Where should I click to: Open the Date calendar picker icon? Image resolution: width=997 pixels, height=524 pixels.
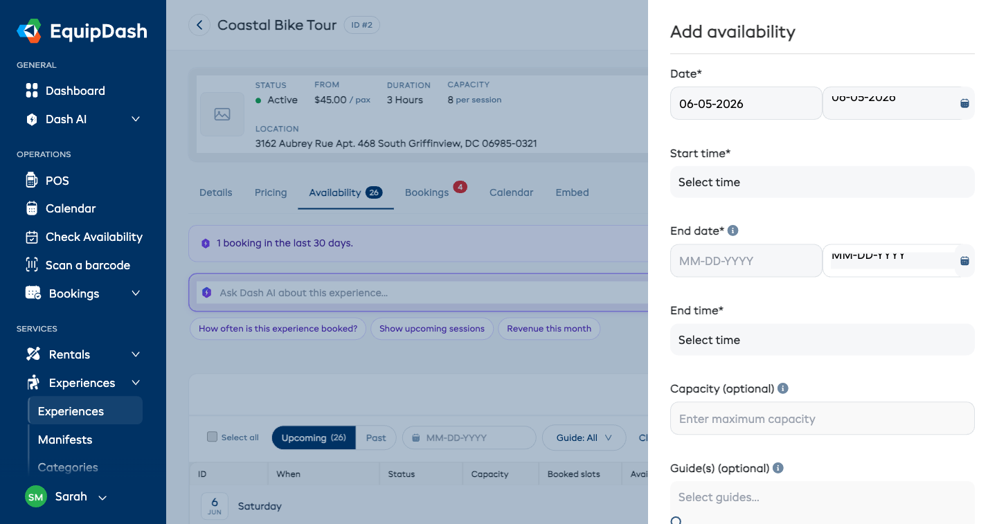click(964, 103)
